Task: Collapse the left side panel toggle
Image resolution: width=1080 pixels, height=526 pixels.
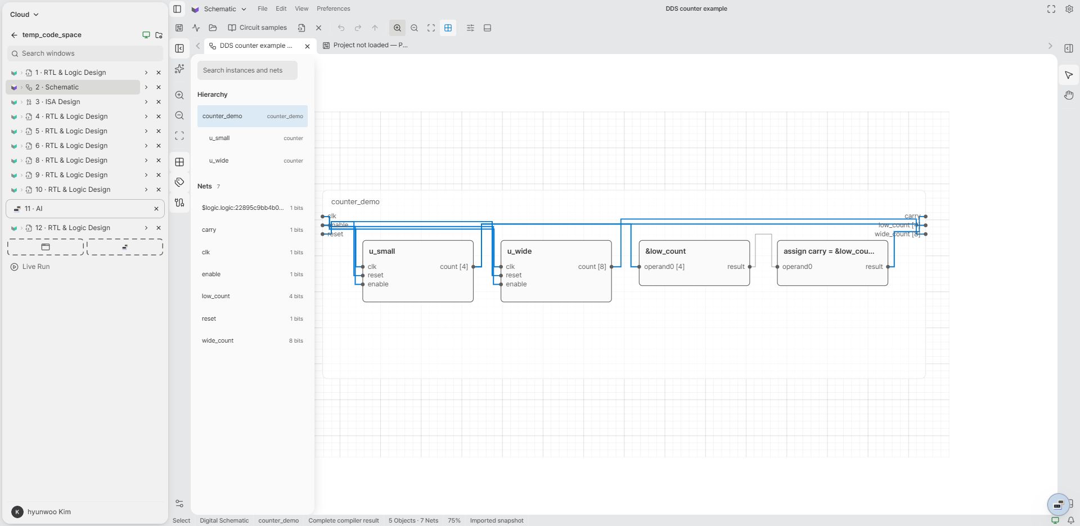Action: click(177, 9)
